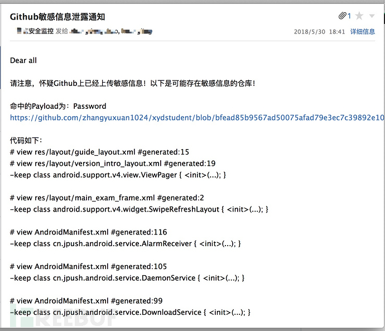Click the ViewPager keep class line

118,175
